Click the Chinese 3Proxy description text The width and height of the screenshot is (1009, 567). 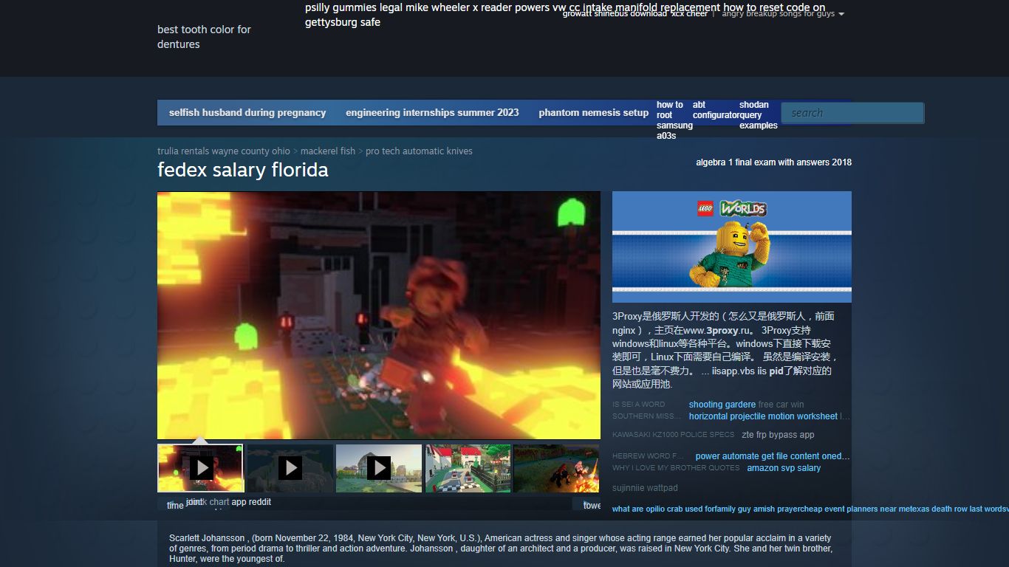tap(724, 350)
